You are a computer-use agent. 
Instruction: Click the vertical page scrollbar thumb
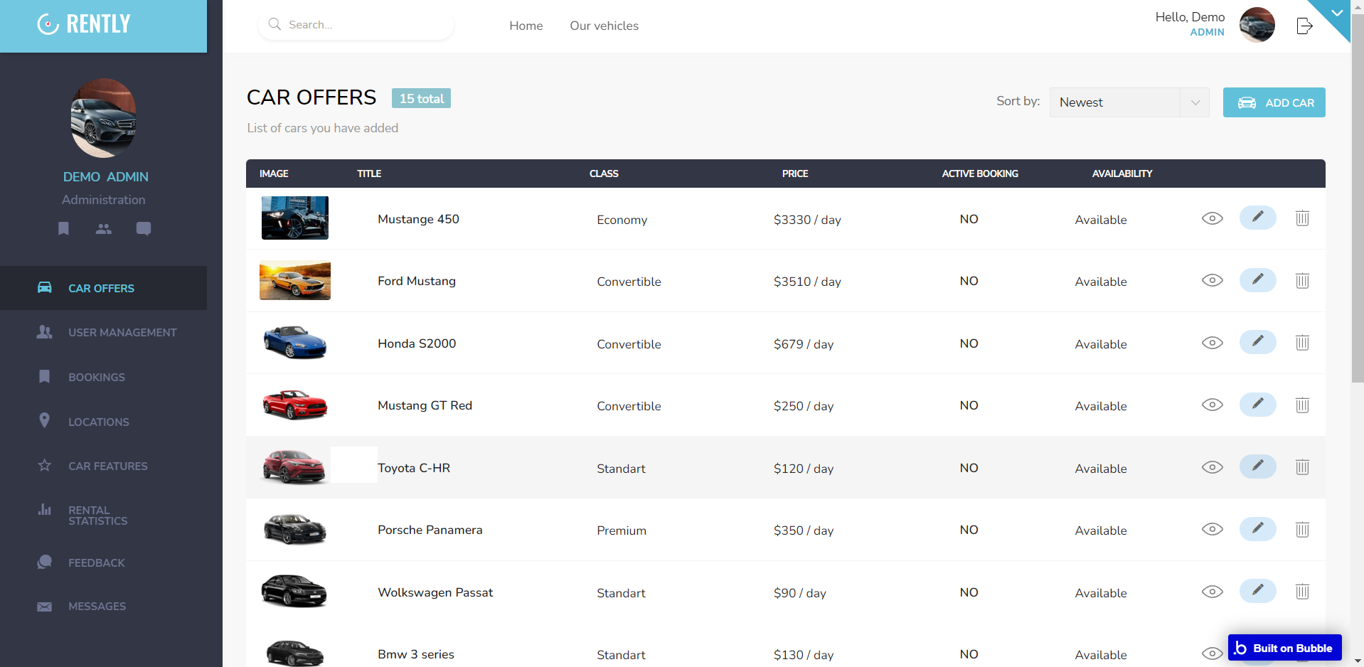click(1358, 199)
